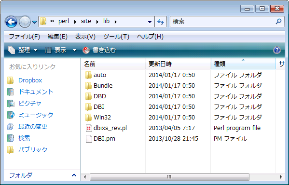Open ドキュメント favorite link
Viewport: 289px width, 185px height.
tap(36, 92)
